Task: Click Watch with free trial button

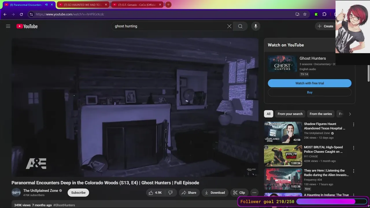Action: click(x=310, y=83)
